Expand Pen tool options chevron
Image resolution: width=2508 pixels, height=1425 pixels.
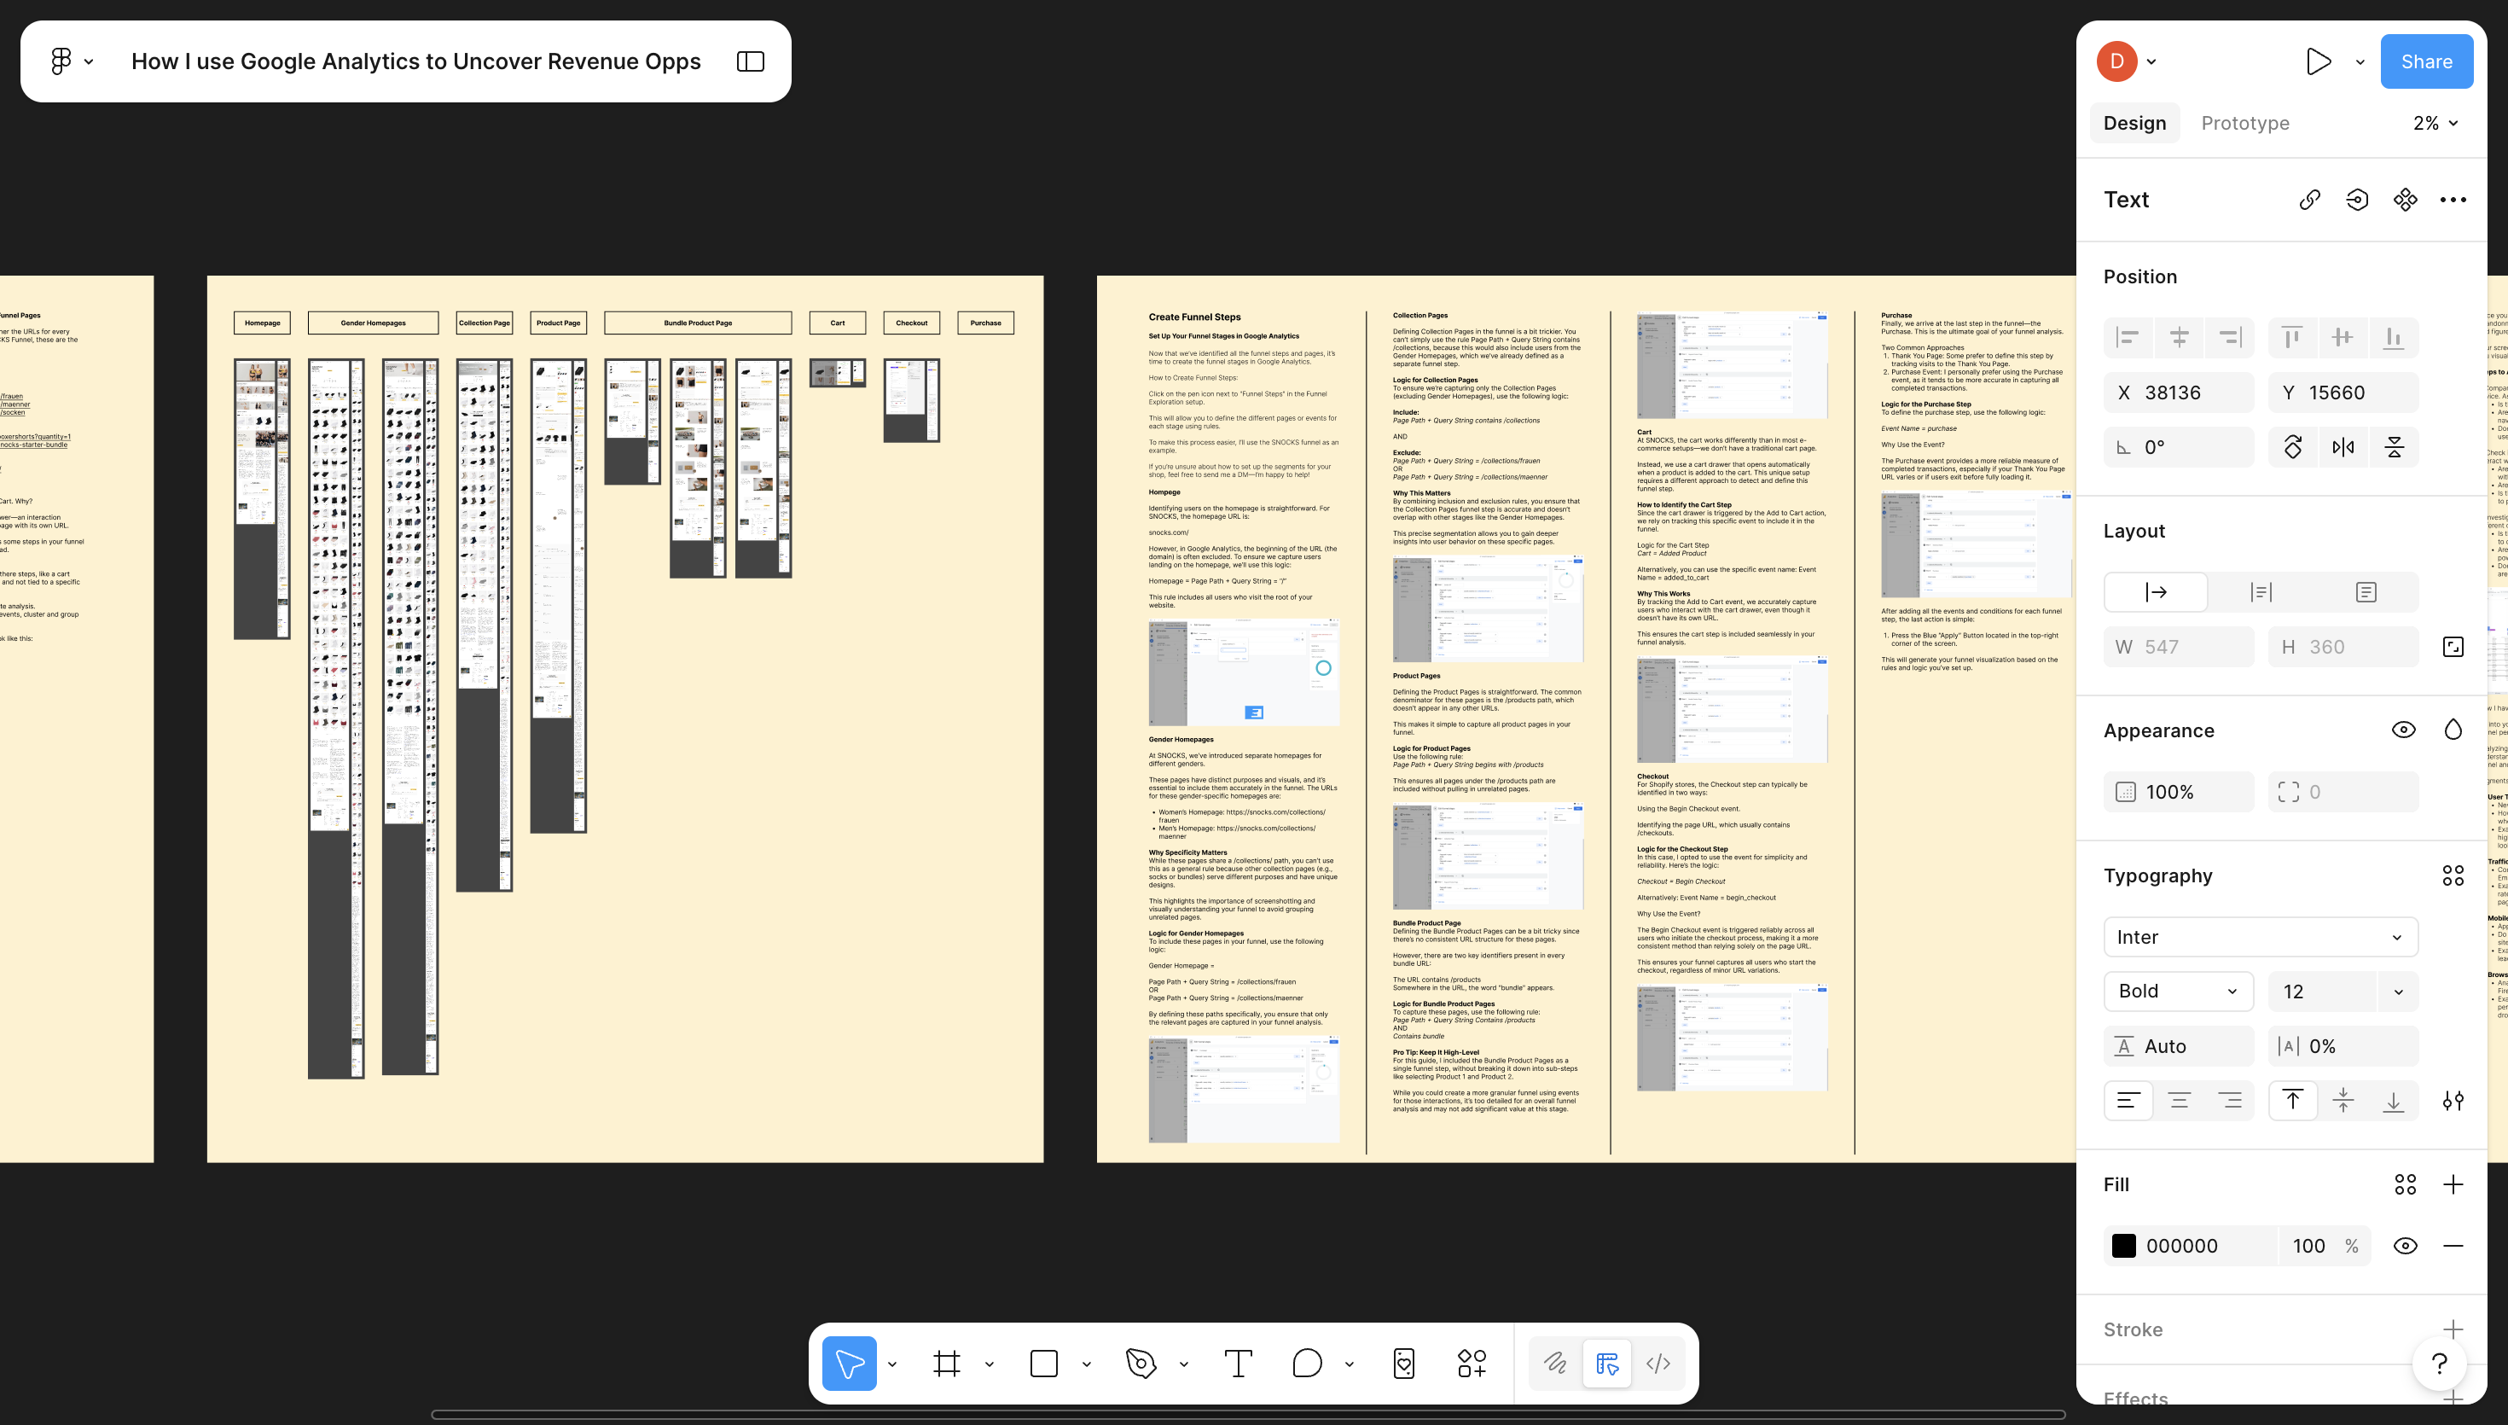pos(1183,1364)
